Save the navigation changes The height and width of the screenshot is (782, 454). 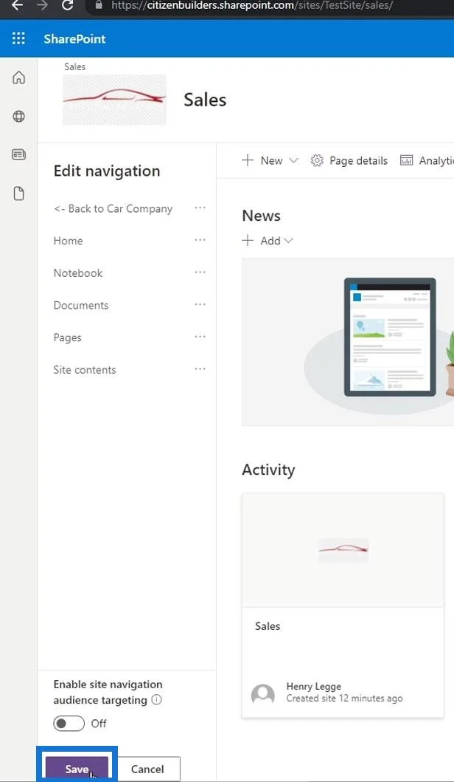(x=77, y=769)
